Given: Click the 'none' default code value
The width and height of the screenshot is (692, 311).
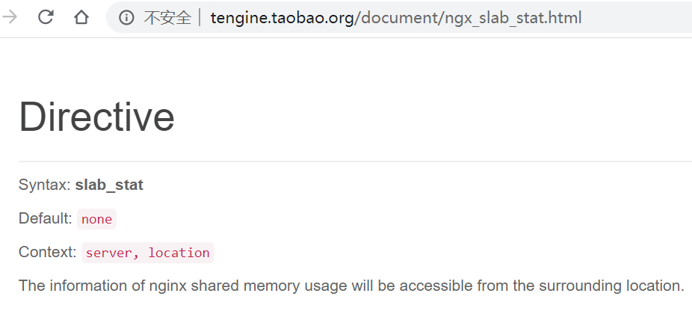Looking at the screenshot, I should point(96,219).
